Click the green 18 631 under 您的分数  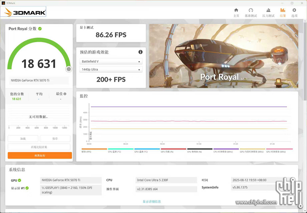(x=16, y=99)
